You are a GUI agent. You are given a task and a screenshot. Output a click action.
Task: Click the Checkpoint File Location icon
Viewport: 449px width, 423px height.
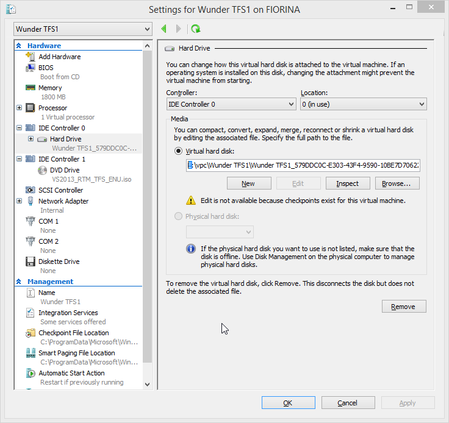pyautogui.click(x=31, y=333)
